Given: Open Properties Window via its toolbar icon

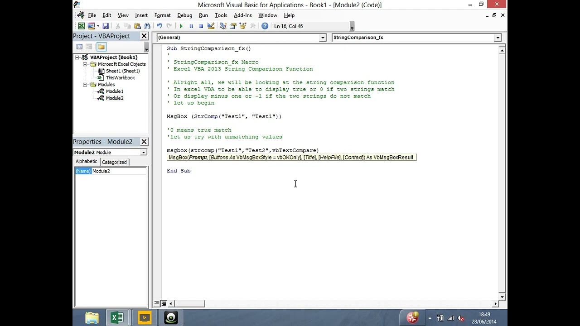Looking at the screenshot, I should (x=233, y=26).
